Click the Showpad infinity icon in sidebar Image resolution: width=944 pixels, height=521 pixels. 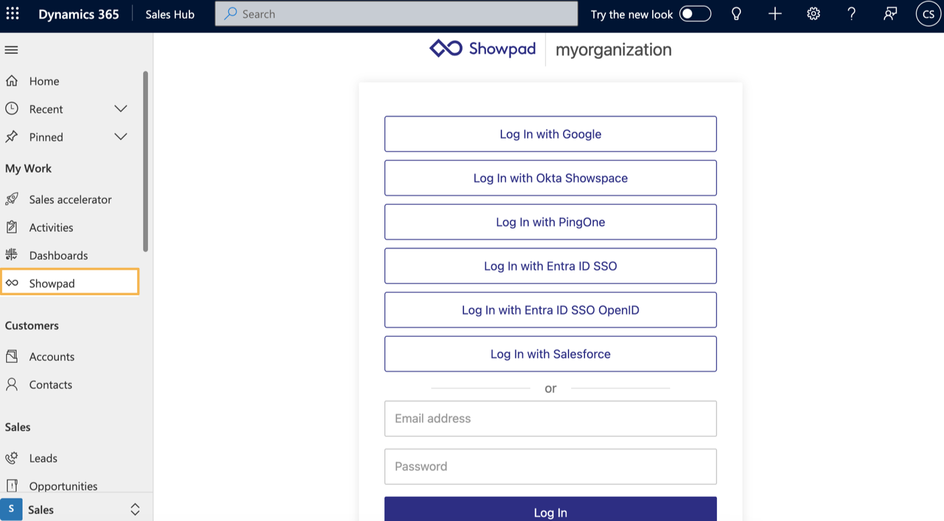click(x=11, y=283)
